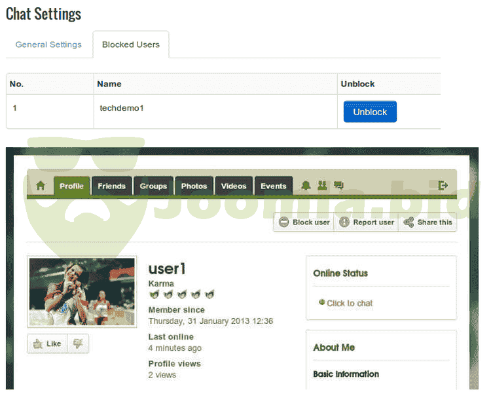This screenshot has width=491, height=407.
Task: Open friend requests people icon
Action: tap(322, 186)
